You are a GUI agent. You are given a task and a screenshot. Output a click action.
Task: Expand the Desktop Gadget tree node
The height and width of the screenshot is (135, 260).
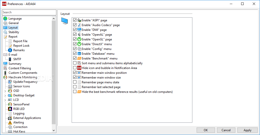5,95
